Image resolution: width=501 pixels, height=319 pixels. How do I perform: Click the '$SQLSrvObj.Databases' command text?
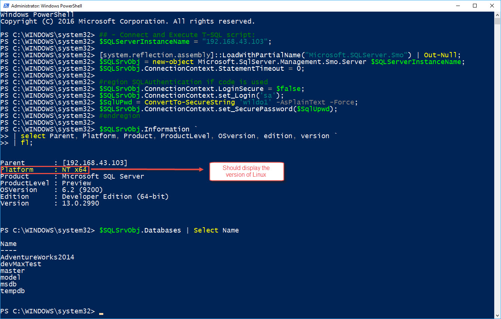coord(140,230)
